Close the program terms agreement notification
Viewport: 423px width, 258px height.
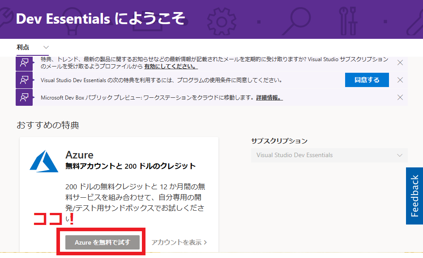tap(400, 80)
